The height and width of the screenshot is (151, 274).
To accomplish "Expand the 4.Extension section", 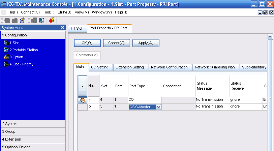I will click(x=33, y=139).
